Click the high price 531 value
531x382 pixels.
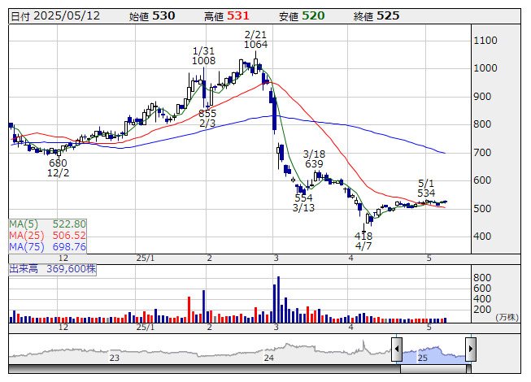[x=238, y=16]
